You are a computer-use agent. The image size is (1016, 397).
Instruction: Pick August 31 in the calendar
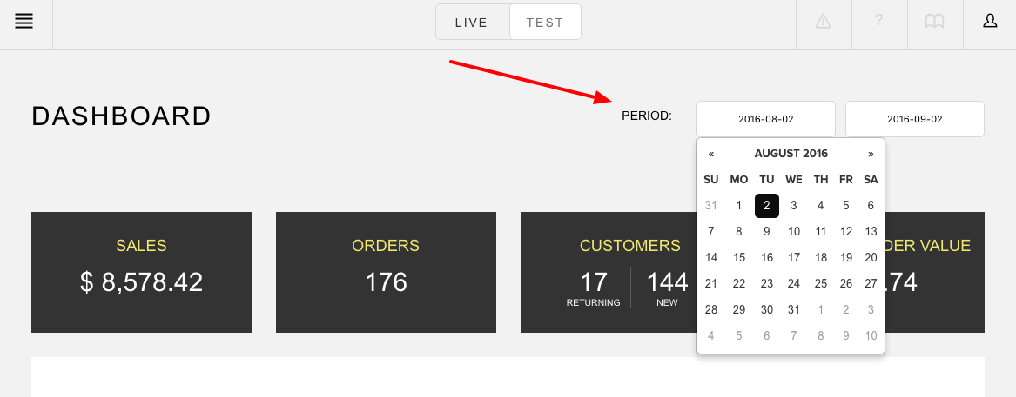click(794, 310)
